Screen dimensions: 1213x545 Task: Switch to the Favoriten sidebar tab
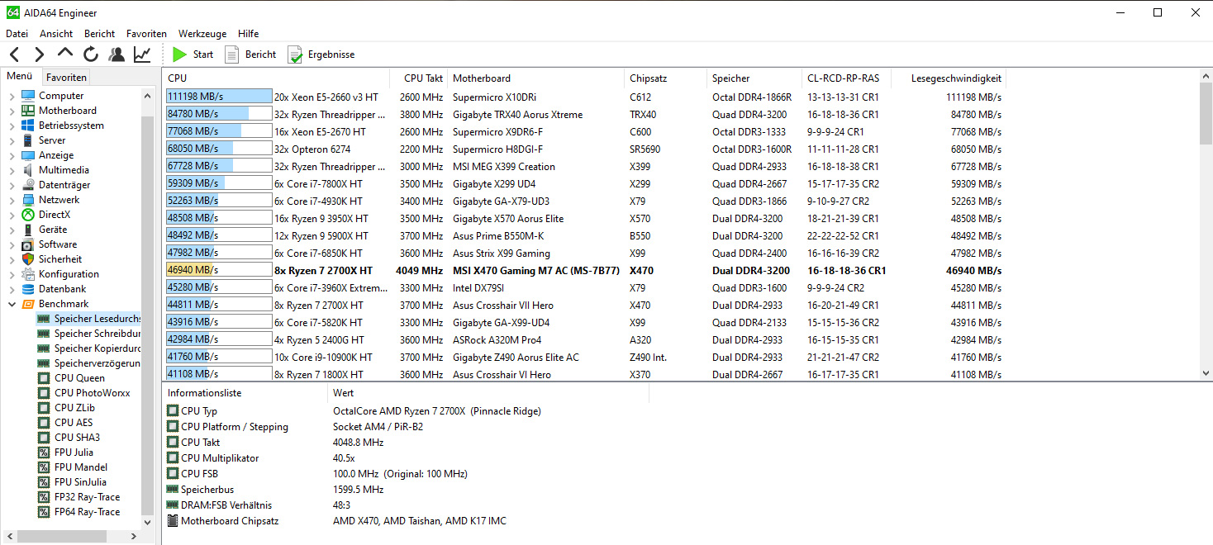66,78
